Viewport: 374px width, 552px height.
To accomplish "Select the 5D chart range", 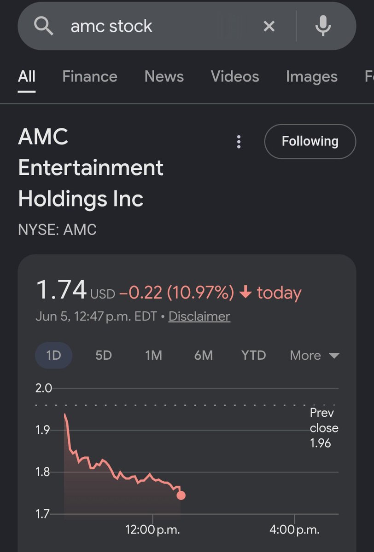I will click(104, 356).
